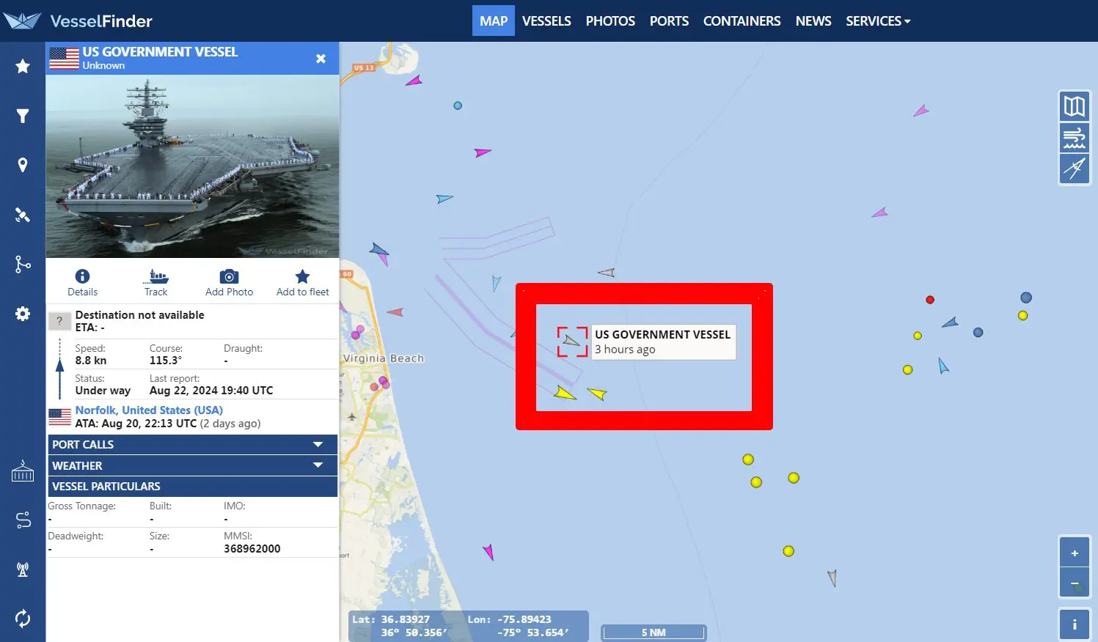Toggle the distance measuring compass tool
This screenshot has width=1098, height=642.
click(x=1075, y=169)
